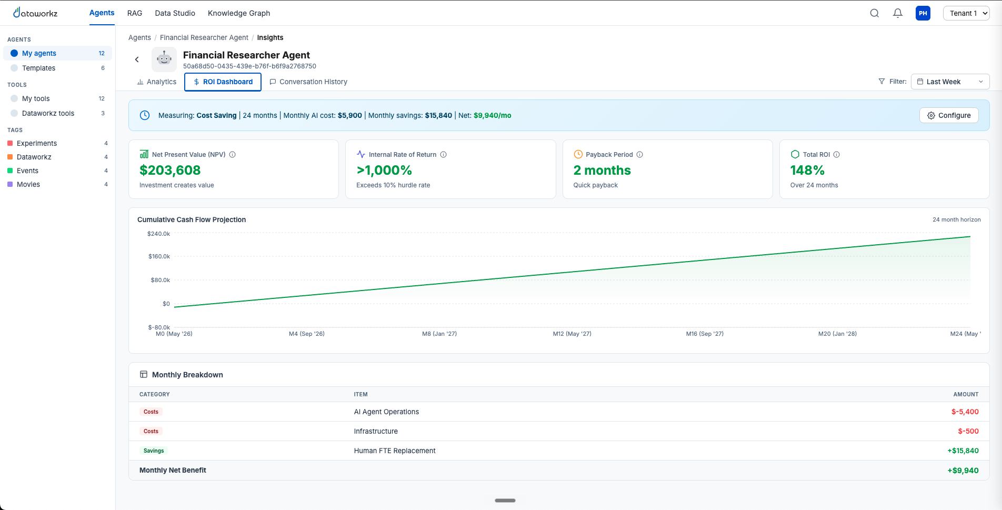This screenshot has width=1002, height=510.
Task: Select the Dataworkz tag
Action: [x=57, y=157]
